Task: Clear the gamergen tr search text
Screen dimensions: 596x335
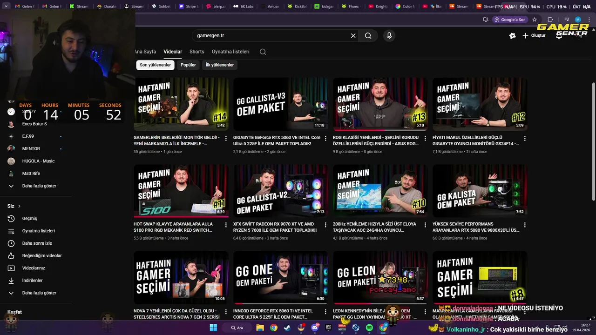Action: (x=353, y=36)
